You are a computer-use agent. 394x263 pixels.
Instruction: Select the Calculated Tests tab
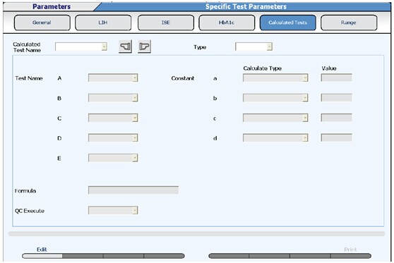click(287, 23)
